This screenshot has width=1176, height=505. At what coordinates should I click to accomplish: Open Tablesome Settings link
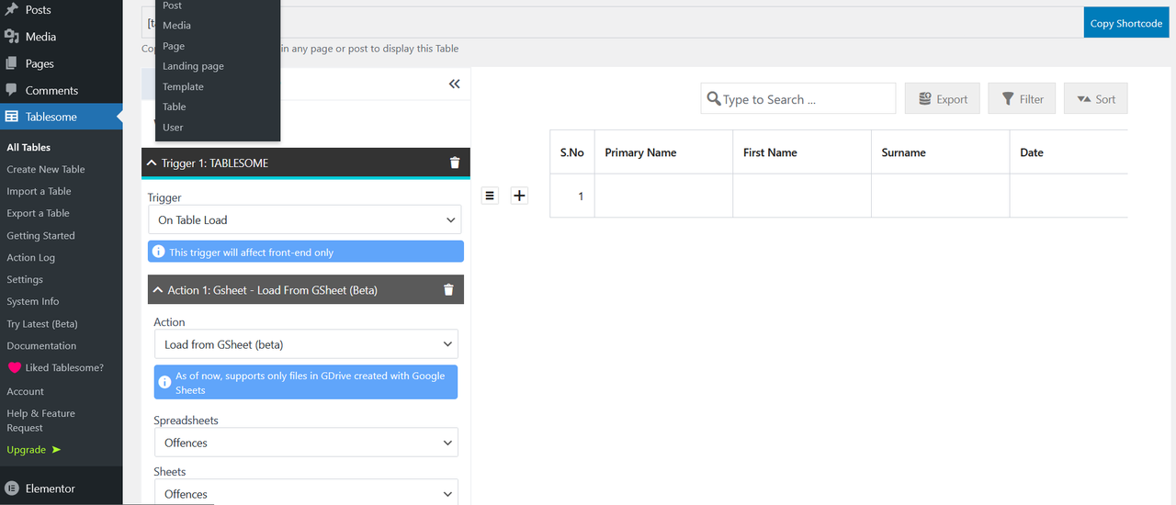[25, 279]
